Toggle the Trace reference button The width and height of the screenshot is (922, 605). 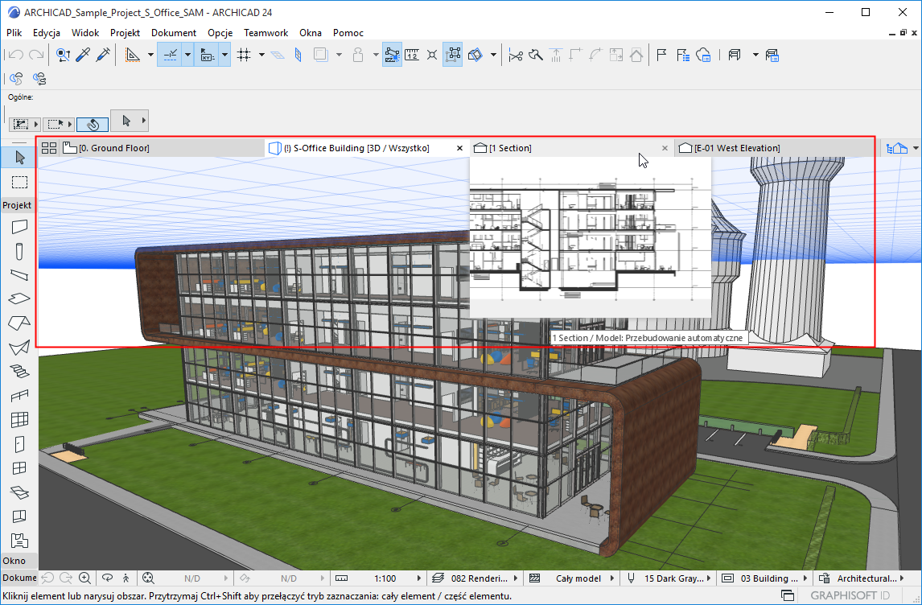pos(322,56)
